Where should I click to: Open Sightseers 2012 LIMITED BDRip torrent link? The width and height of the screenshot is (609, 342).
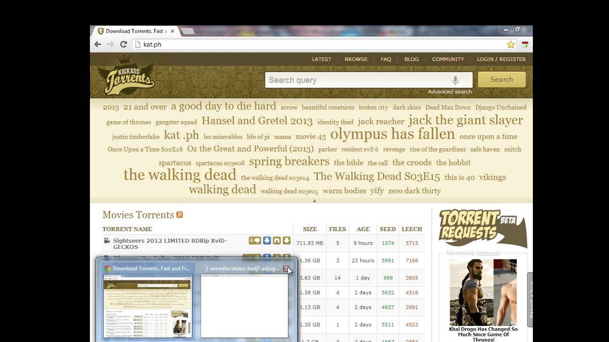(170, 244)
